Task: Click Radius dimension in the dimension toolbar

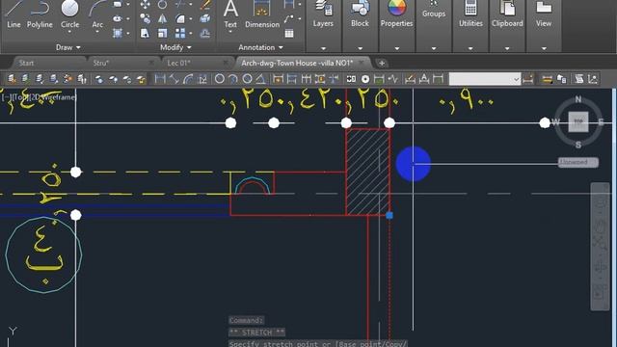Action: pyautogui.click(x=220, y=79)
